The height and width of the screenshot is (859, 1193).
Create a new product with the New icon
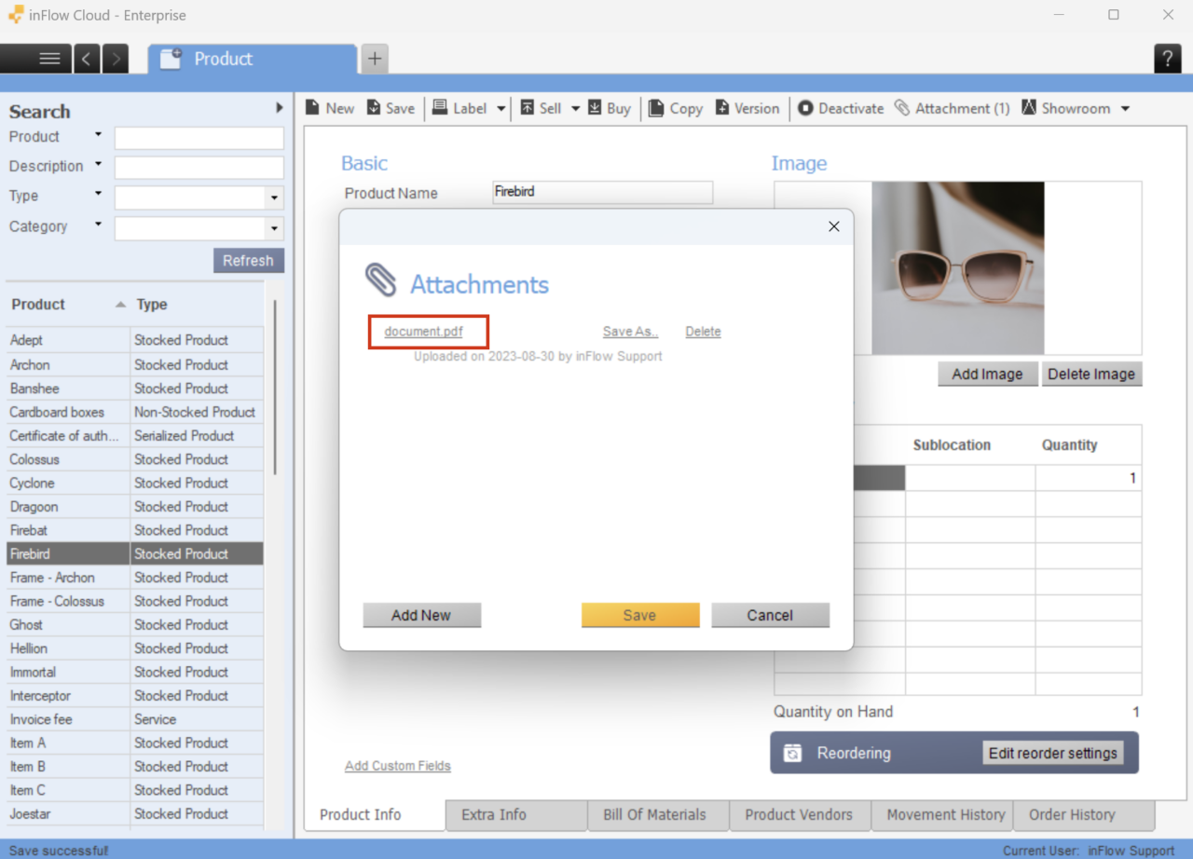tap(329, 107)
